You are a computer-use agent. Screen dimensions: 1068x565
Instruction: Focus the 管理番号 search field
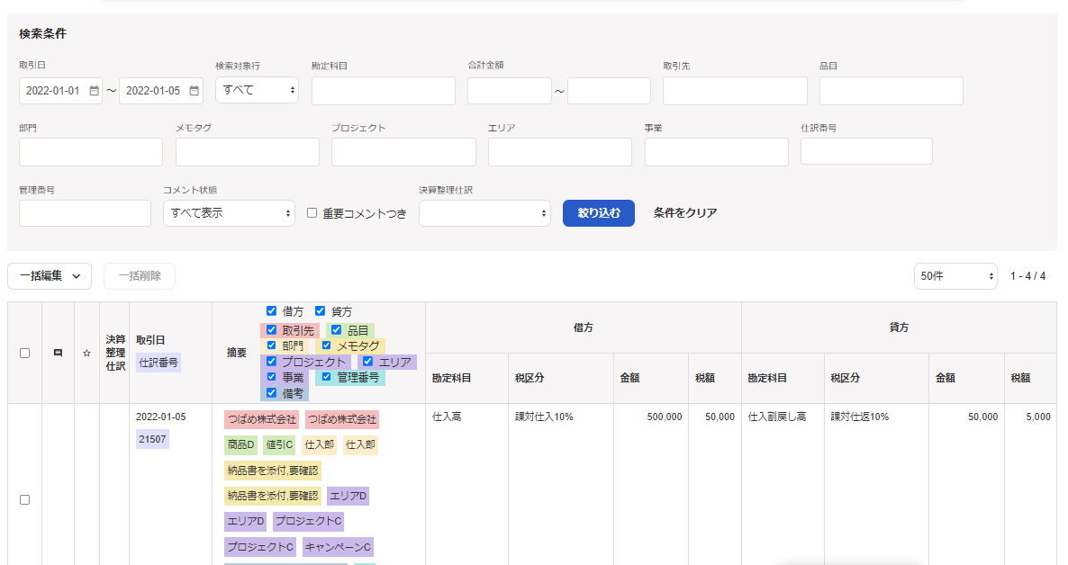coord(86,213)
